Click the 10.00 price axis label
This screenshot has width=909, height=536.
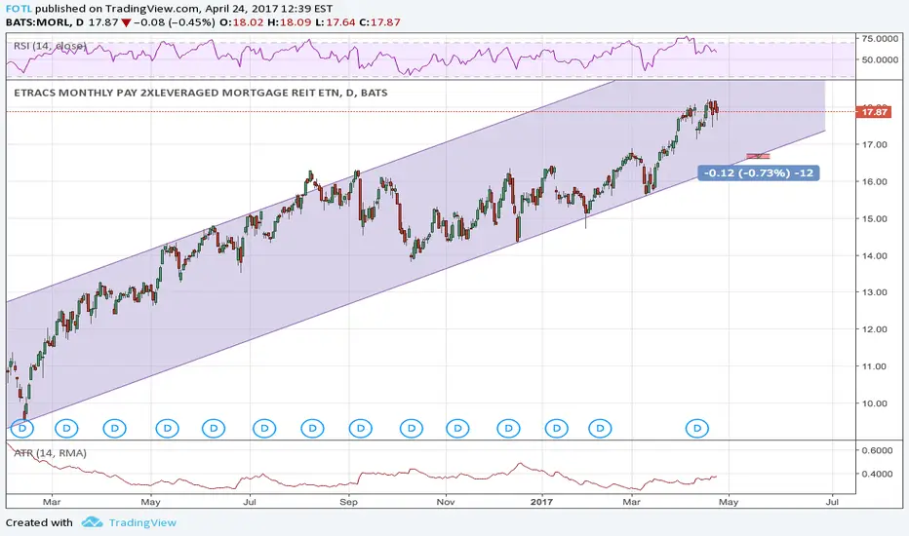coord(874,403)
